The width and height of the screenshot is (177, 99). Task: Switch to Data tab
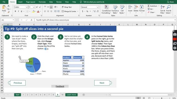(51, 2)
